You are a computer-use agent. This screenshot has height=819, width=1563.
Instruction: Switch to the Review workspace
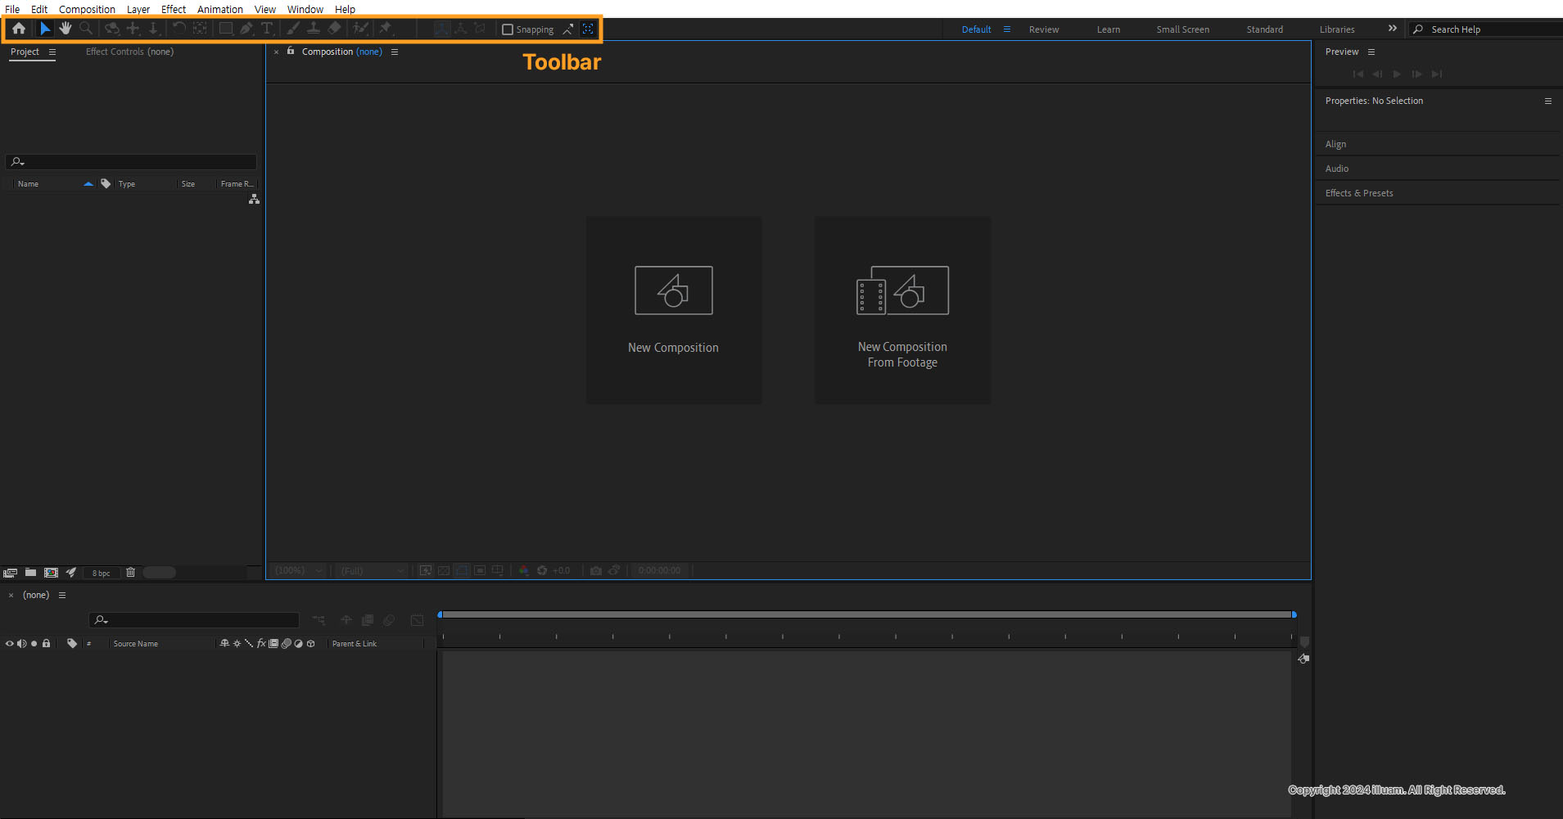[x=1044, y=29]
